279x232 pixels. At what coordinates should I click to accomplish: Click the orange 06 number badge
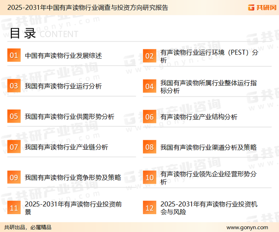tap(150, 117)
